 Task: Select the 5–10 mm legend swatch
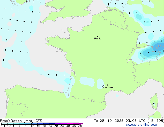(28, 124)
